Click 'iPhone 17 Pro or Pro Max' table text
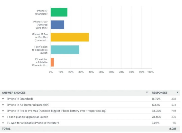The width and height of the screenshot is (182, 133). coord(57,111)
